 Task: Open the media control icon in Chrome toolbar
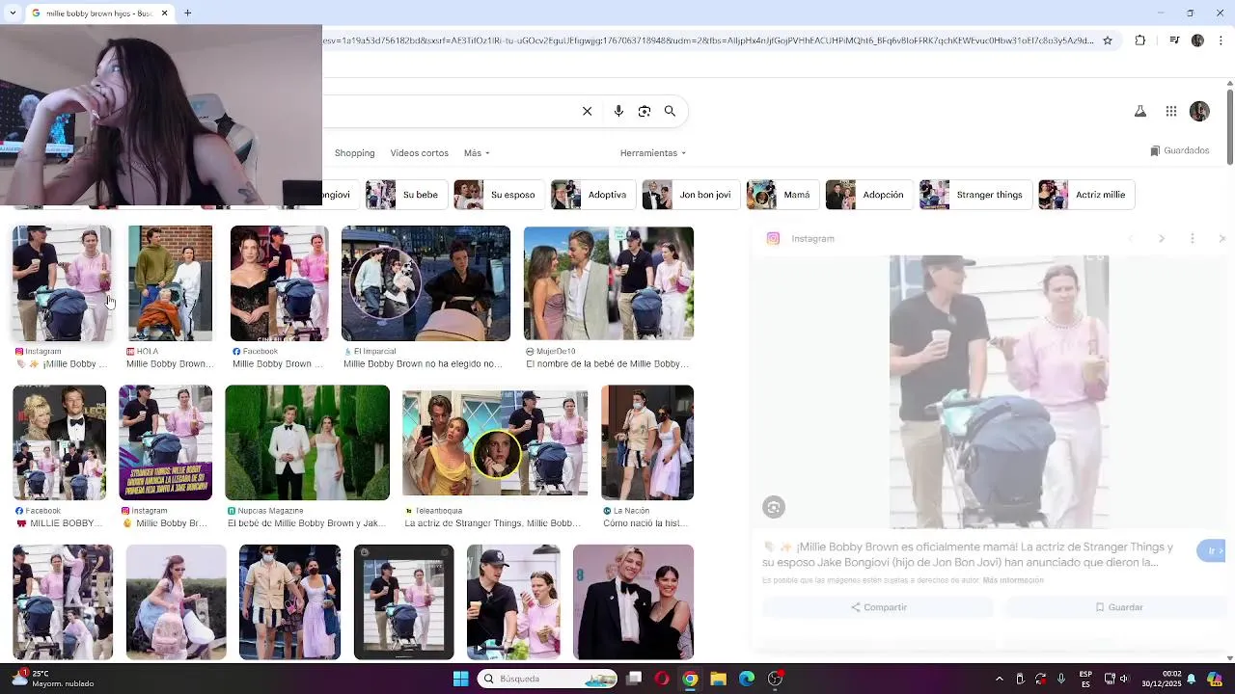[1174, 40]
